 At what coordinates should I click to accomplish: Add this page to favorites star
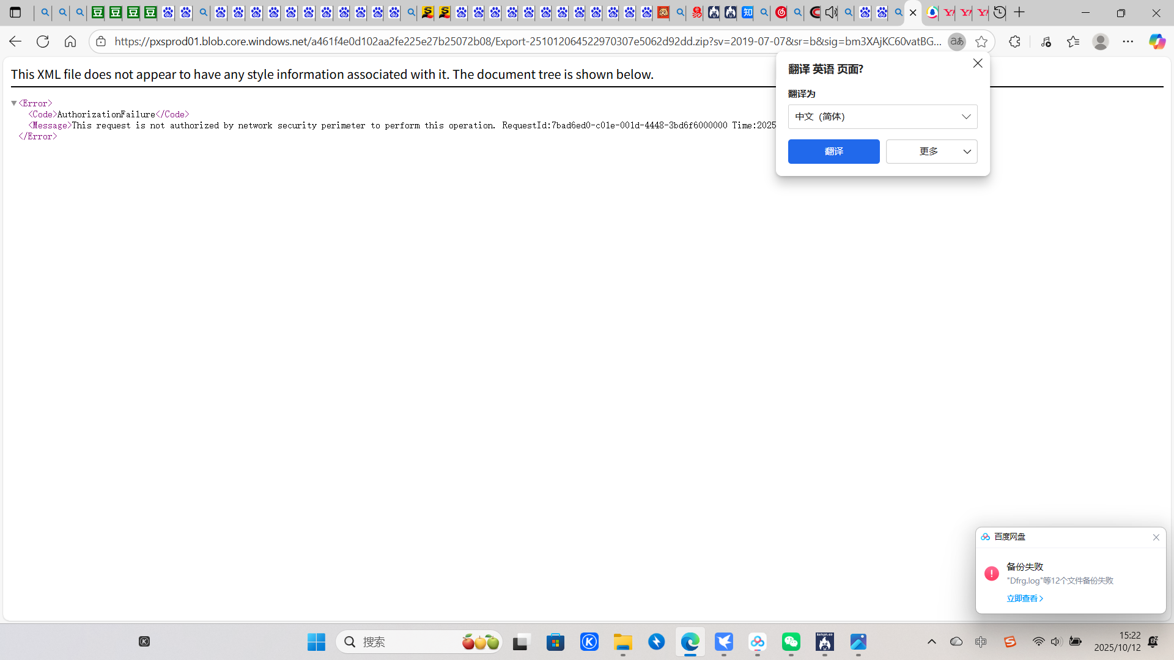981,42
